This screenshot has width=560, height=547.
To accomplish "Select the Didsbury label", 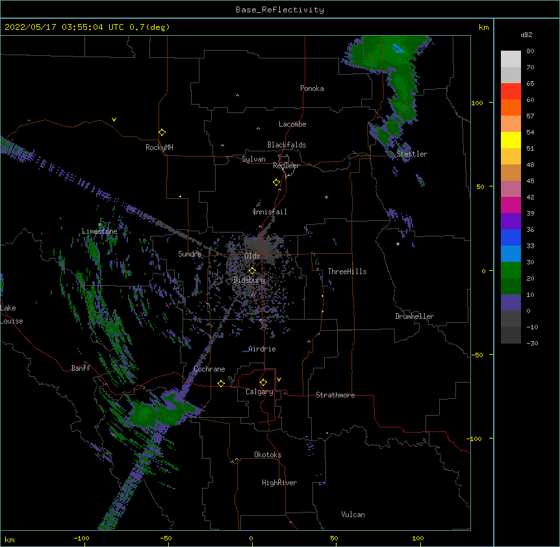I will [249, 280].
